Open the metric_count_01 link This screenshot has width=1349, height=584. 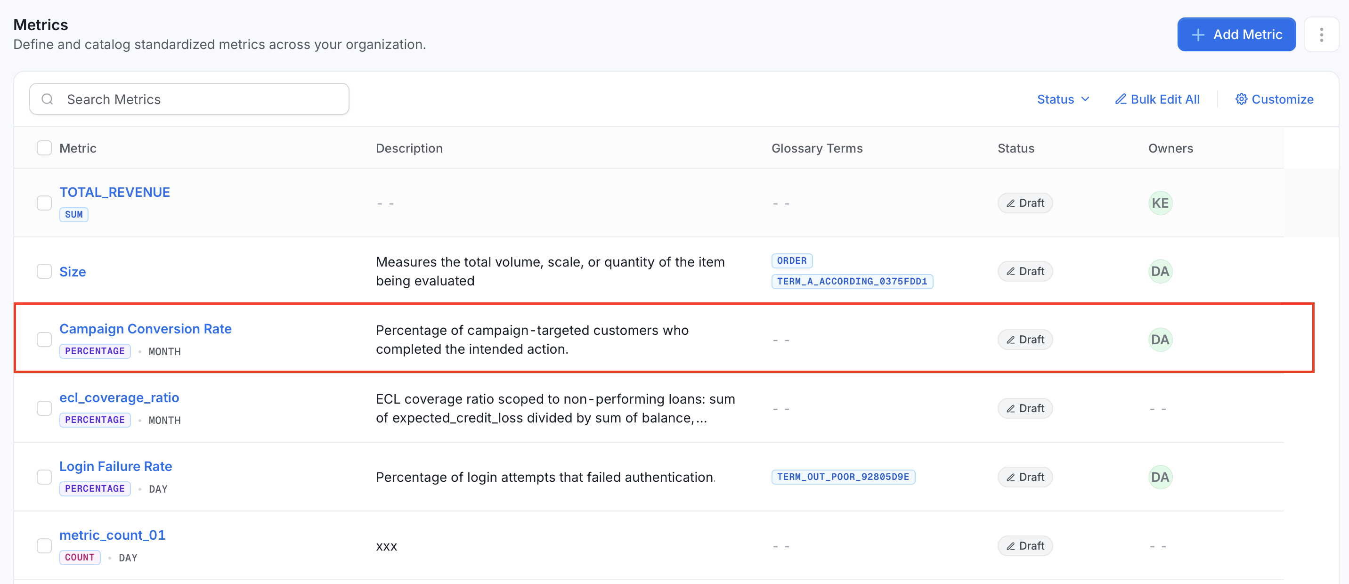[x=113, y=535]
